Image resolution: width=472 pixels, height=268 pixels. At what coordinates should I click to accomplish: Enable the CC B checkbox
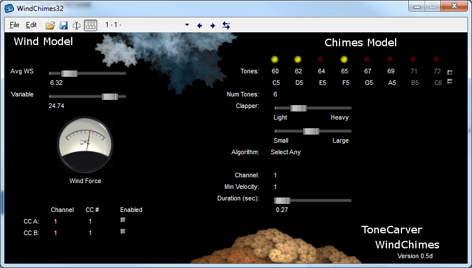[123, 232]
